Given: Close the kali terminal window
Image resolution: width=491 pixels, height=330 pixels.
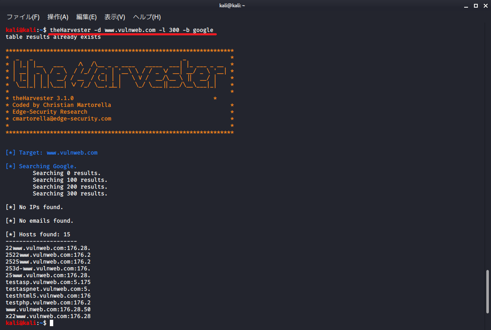Looking at the screenshot, I should [x=485, y=6].
